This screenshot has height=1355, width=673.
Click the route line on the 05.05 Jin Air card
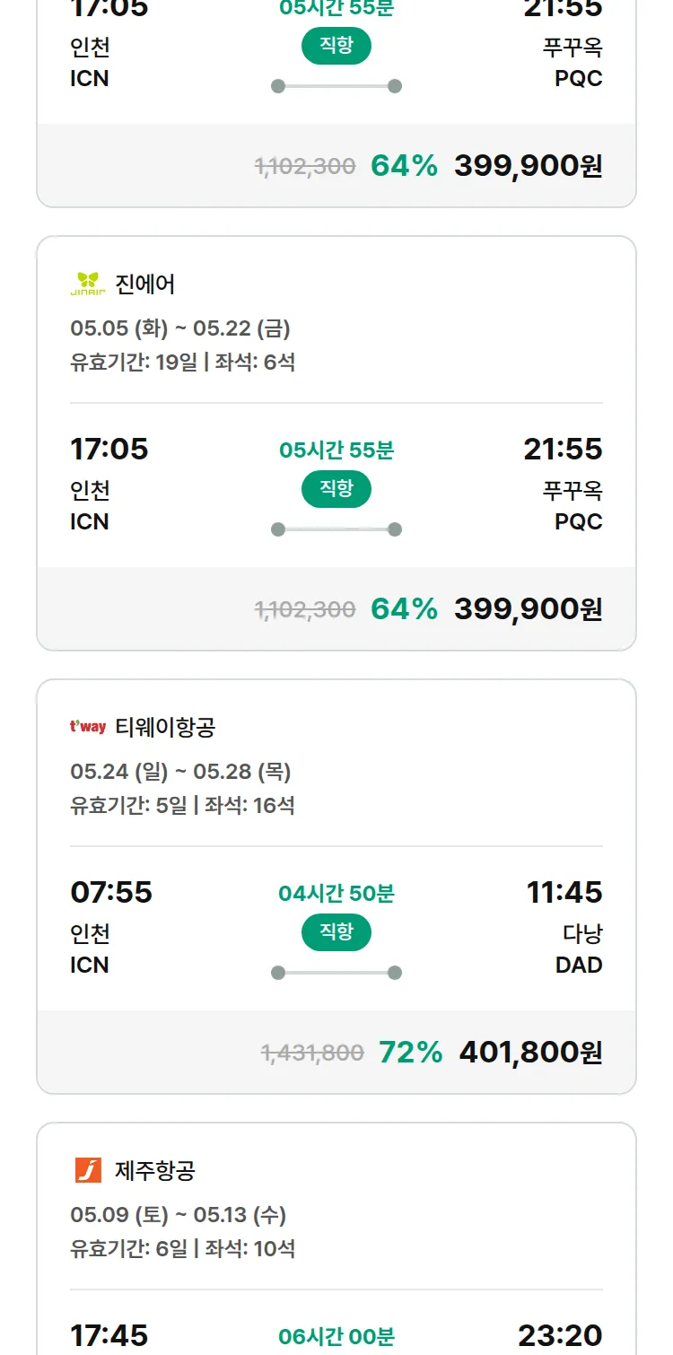336,529
